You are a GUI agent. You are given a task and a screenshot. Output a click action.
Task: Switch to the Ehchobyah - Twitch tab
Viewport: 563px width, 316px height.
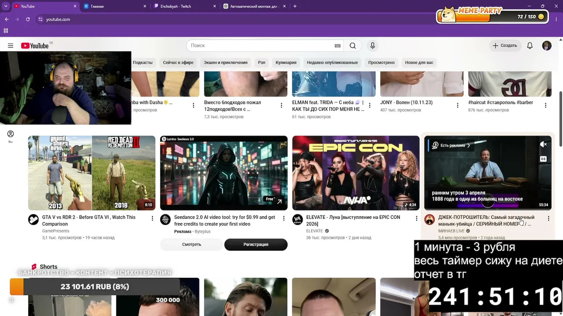point(185,6)
